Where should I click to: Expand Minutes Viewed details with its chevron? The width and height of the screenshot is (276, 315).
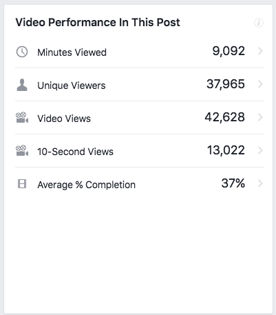point(260,51)
